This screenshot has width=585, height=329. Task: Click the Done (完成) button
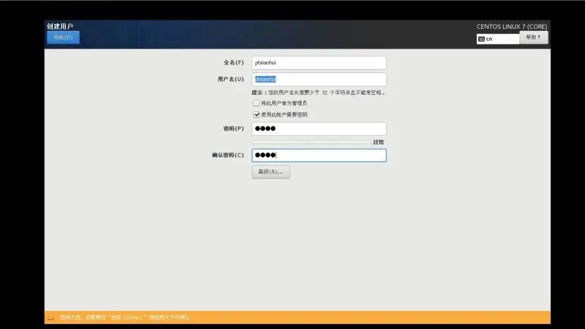coord(63,37)
